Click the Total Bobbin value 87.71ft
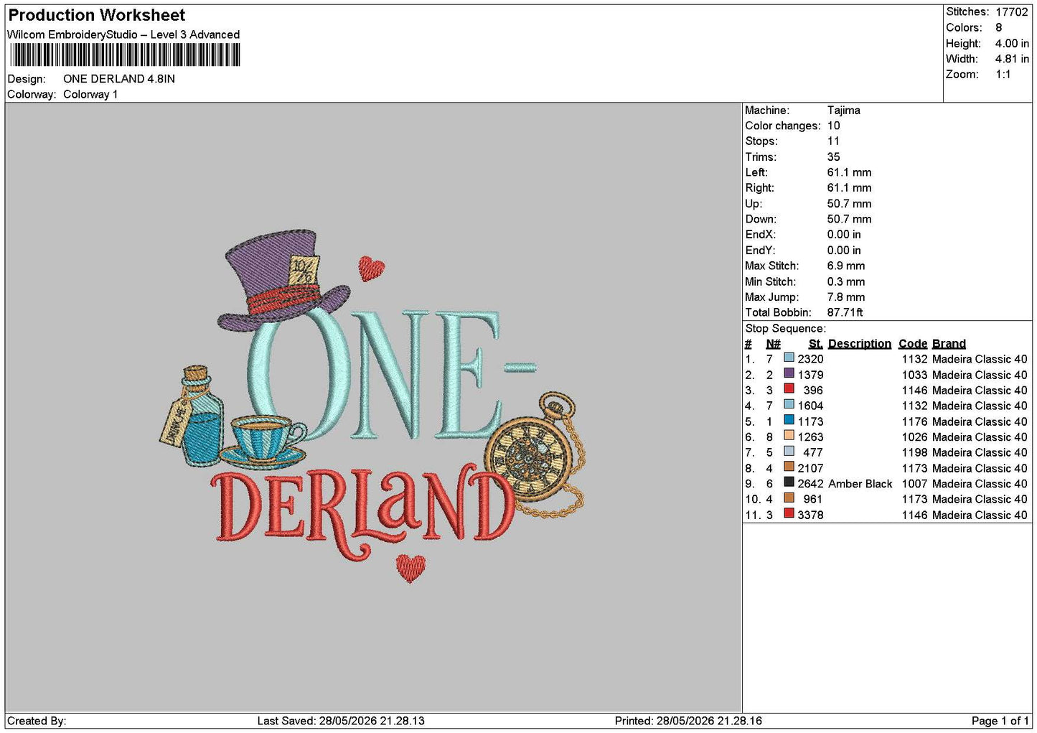 (845, 312)
